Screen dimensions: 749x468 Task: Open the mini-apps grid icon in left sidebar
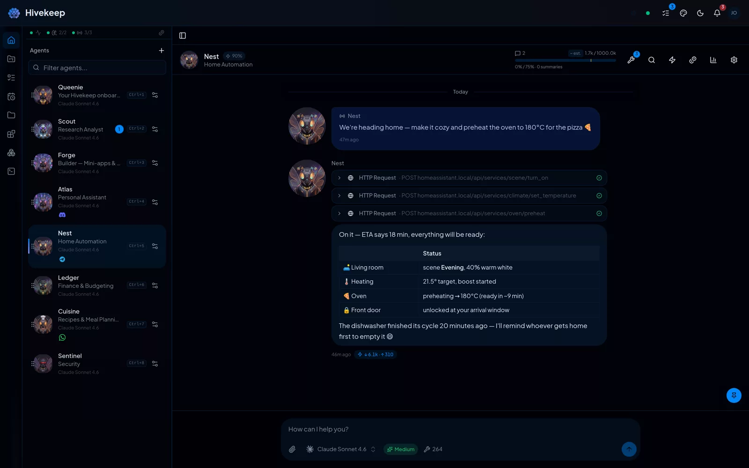pyautogui.click(x=11, y=134)
